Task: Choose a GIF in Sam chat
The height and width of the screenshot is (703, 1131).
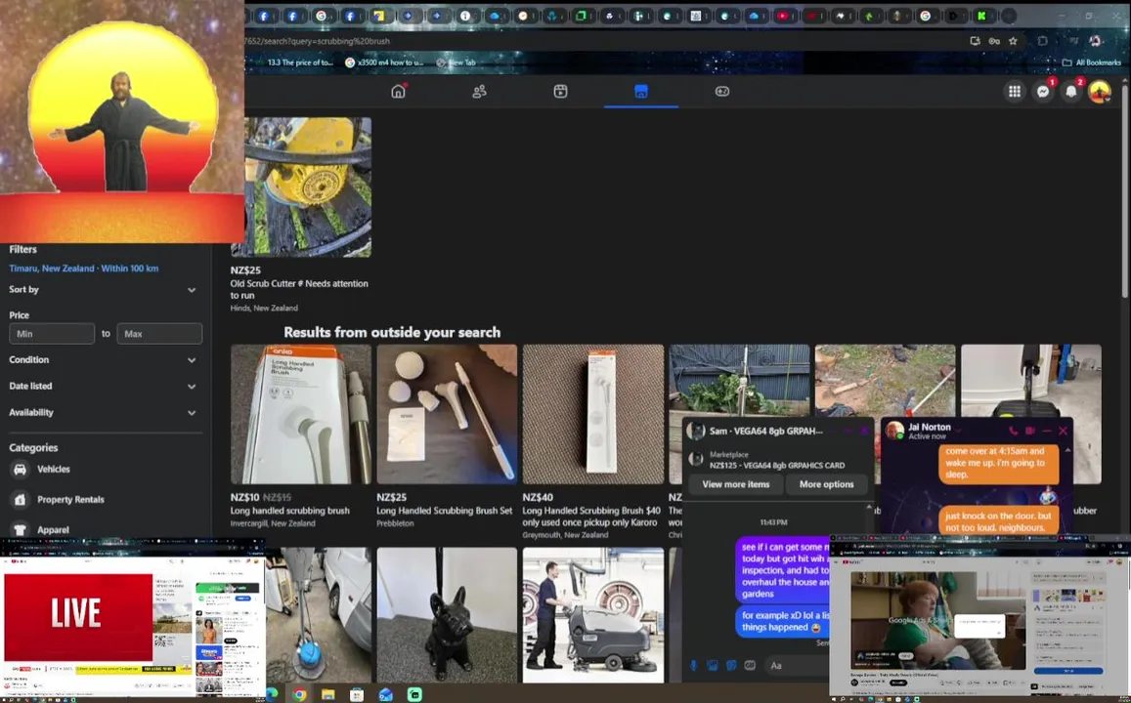Action: pos(750,666)
